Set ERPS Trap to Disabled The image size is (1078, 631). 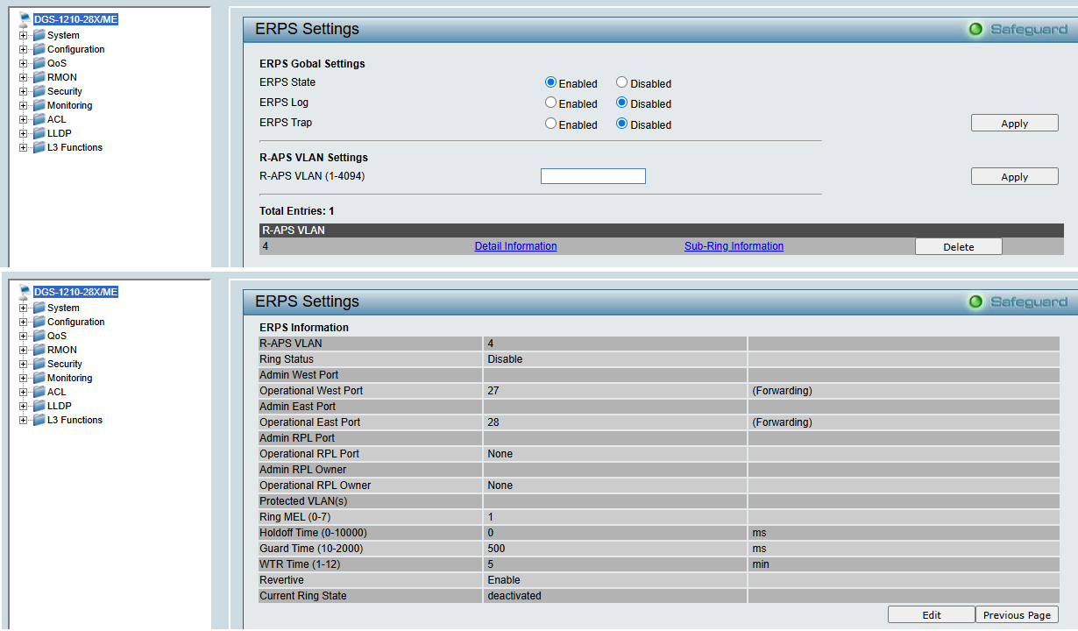(621, 124)
